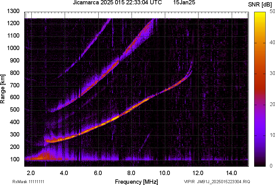Click the frequency axis tick '8.0'

(131, 173)
